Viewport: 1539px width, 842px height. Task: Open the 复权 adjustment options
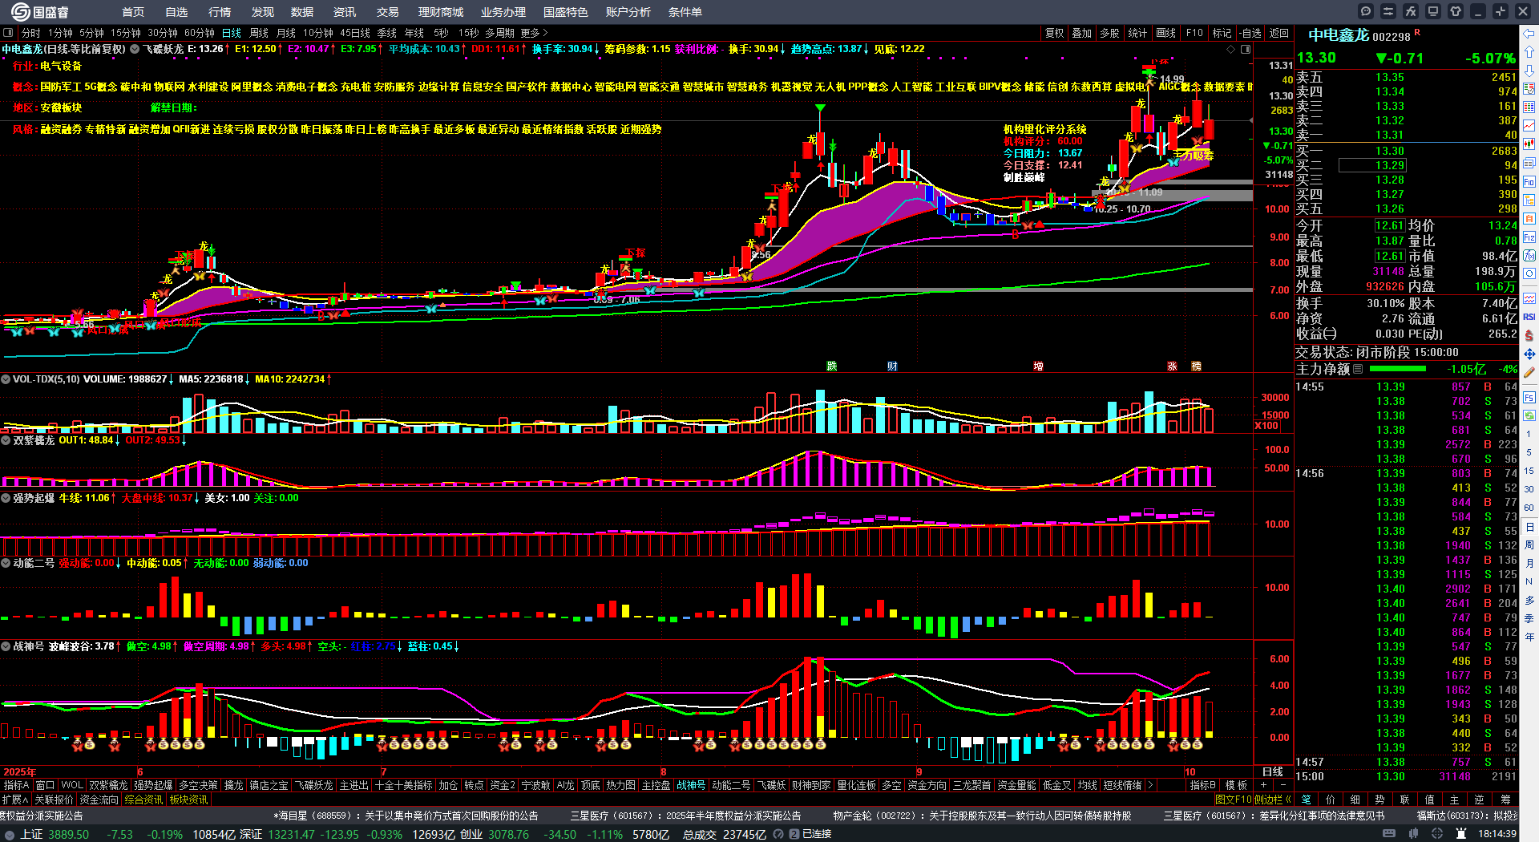coord(1054,33)
